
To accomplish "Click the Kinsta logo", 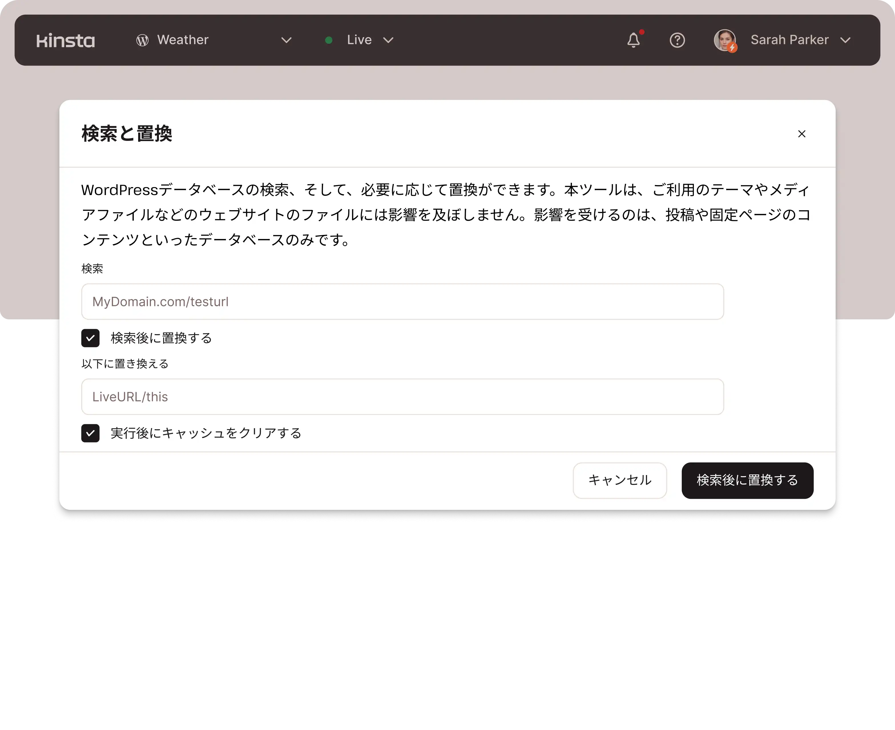I will (66, 40).
